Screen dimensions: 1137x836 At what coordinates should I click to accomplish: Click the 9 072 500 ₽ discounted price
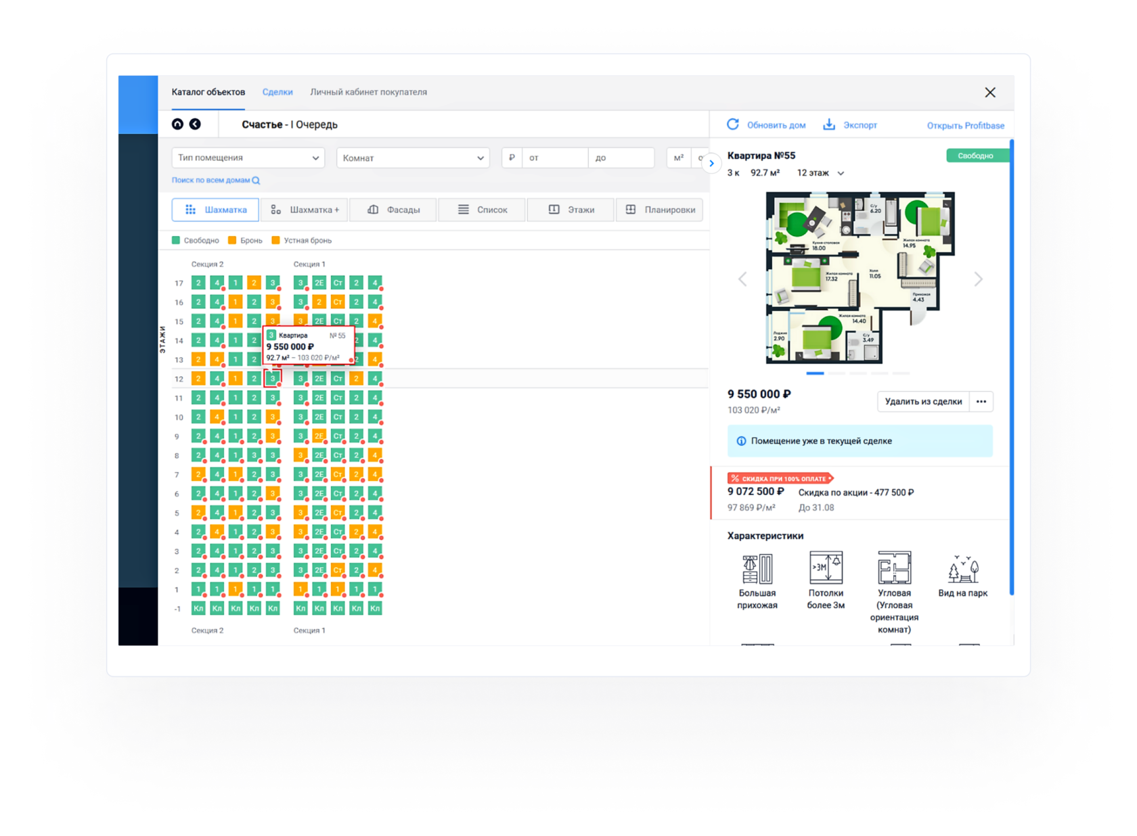pos(755,492)
